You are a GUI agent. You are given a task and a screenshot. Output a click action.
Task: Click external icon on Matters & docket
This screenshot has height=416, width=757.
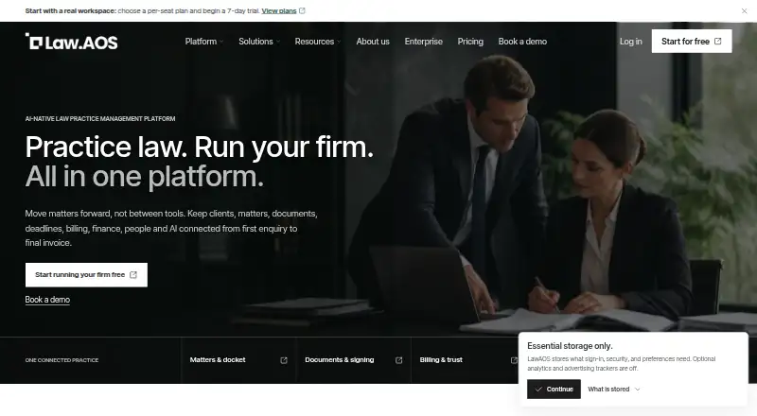coord(284,360)
